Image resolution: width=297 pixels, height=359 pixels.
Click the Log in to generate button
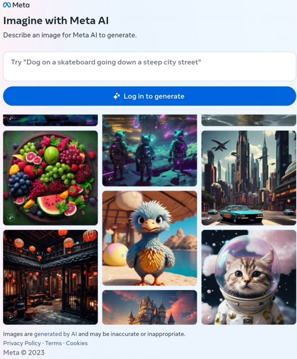point(149,96)
